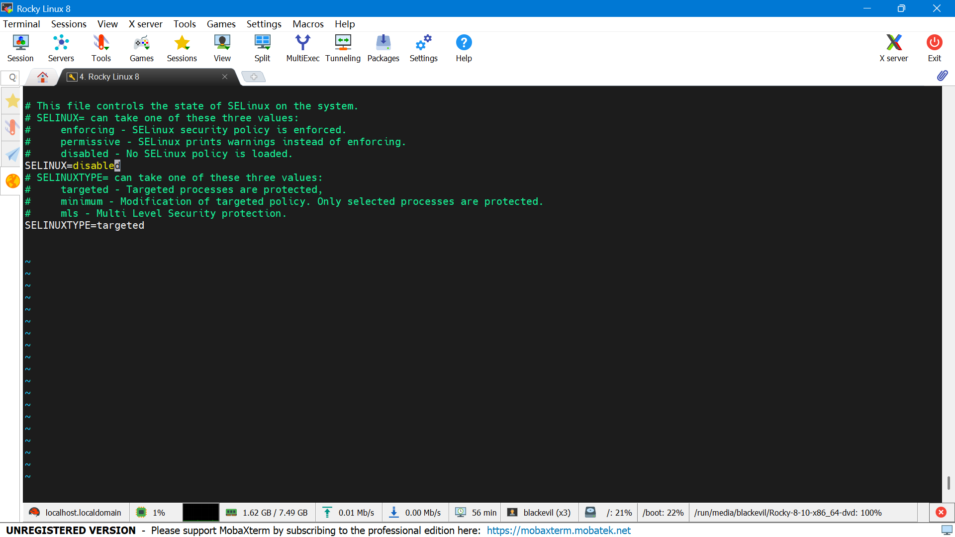Click the paperclip attach icon

[942, 76]
